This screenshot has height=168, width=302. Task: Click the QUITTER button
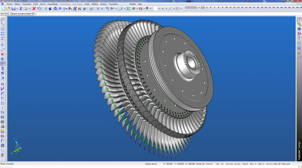coord(4,14)
